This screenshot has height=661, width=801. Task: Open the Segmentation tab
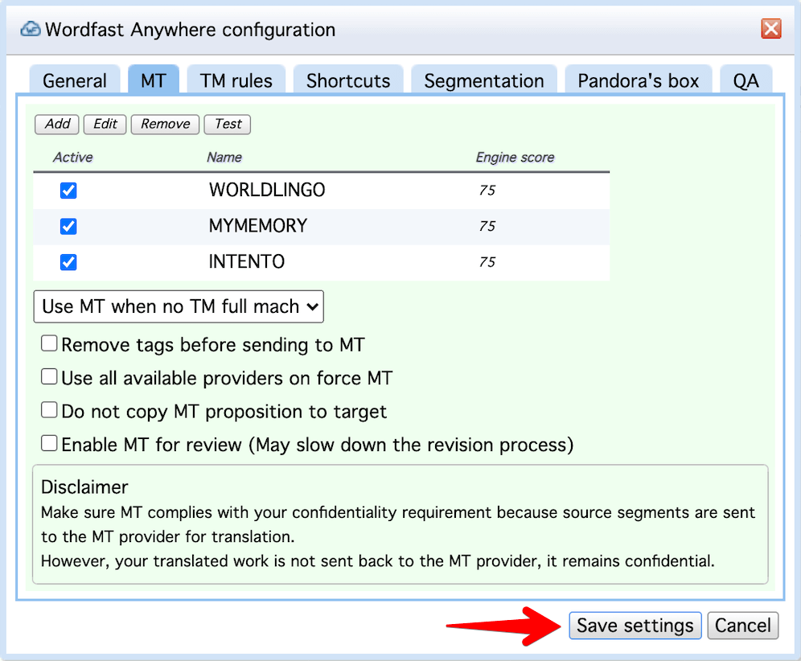click(x=484, y=80)
